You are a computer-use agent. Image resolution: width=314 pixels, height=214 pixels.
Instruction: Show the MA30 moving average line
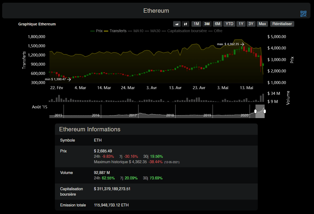pyautogui.click(x=153, y=31)
